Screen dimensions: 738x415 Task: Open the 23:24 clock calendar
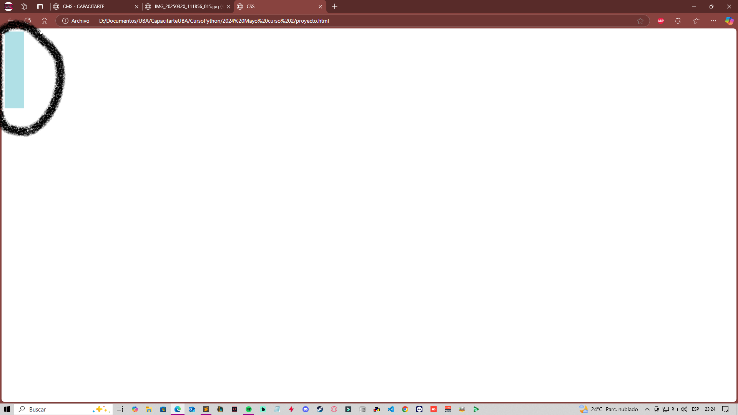710,409
